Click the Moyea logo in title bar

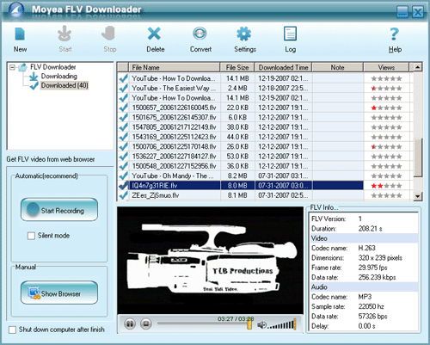pyautogui.click(x=16, y=10)
